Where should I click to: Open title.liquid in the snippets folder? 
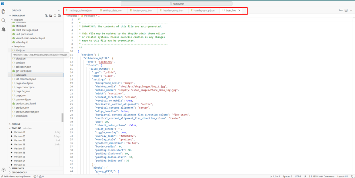click(x=21, y=26)
